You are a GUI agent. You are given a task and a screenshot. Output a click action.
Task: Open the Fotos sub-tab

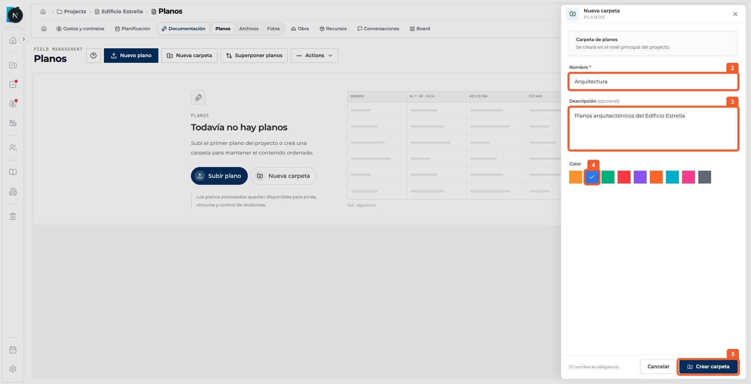273,29
